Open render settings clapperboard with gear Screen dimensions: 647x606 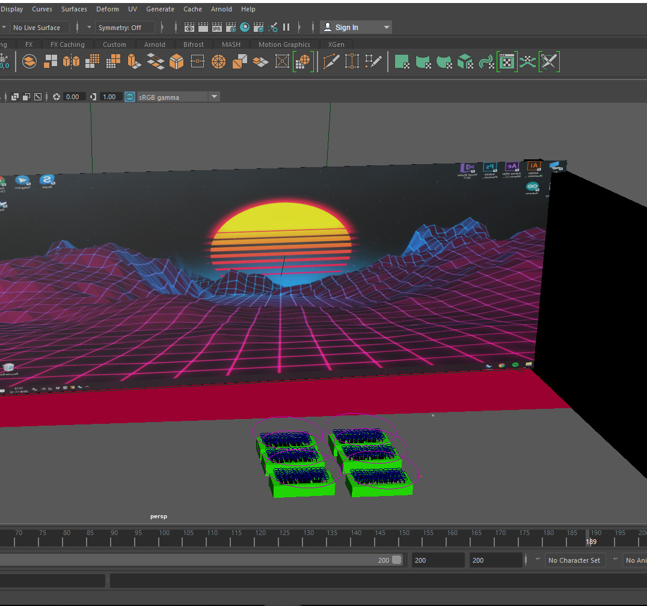click(x=231, y=27)
